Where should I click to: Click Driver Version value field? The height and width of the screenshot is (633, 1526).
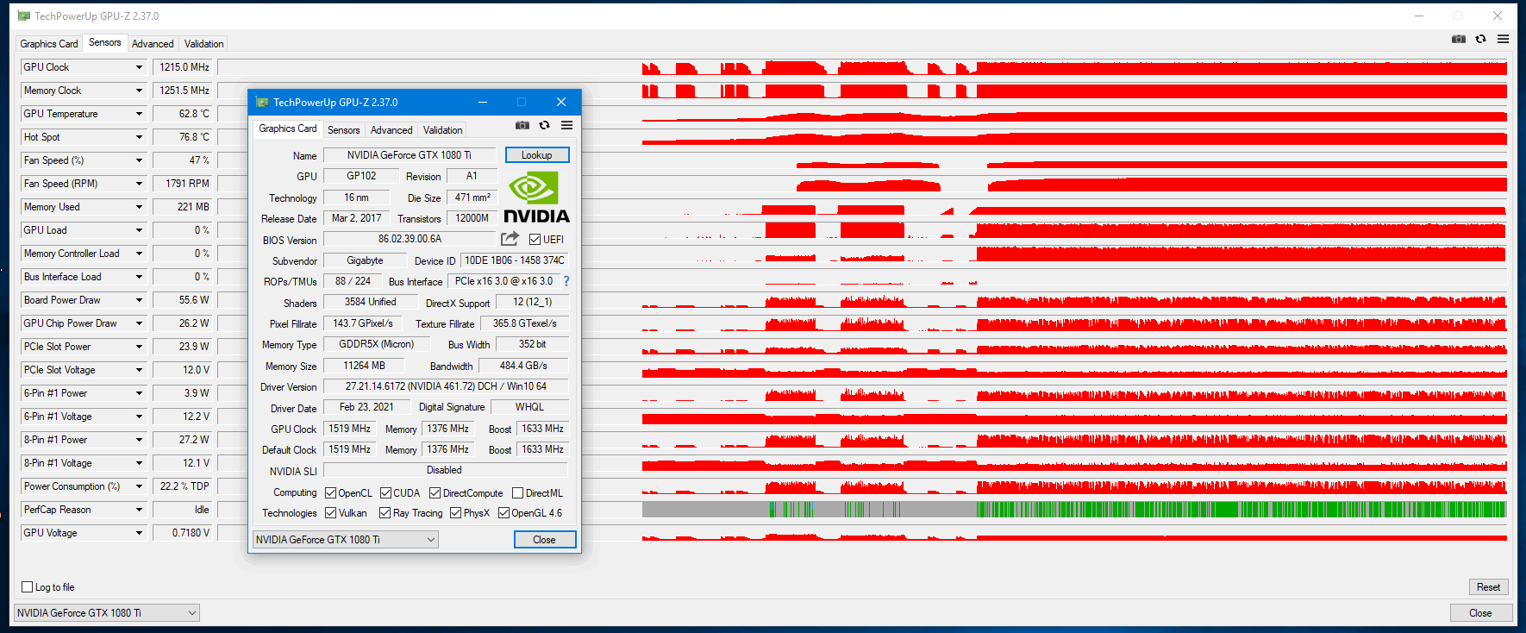(446, 386)
